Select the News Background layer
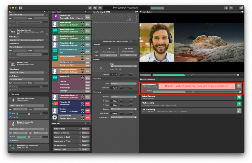Image resolution: width=252 pixels, height=163 pixels. (x=71, y=38)
